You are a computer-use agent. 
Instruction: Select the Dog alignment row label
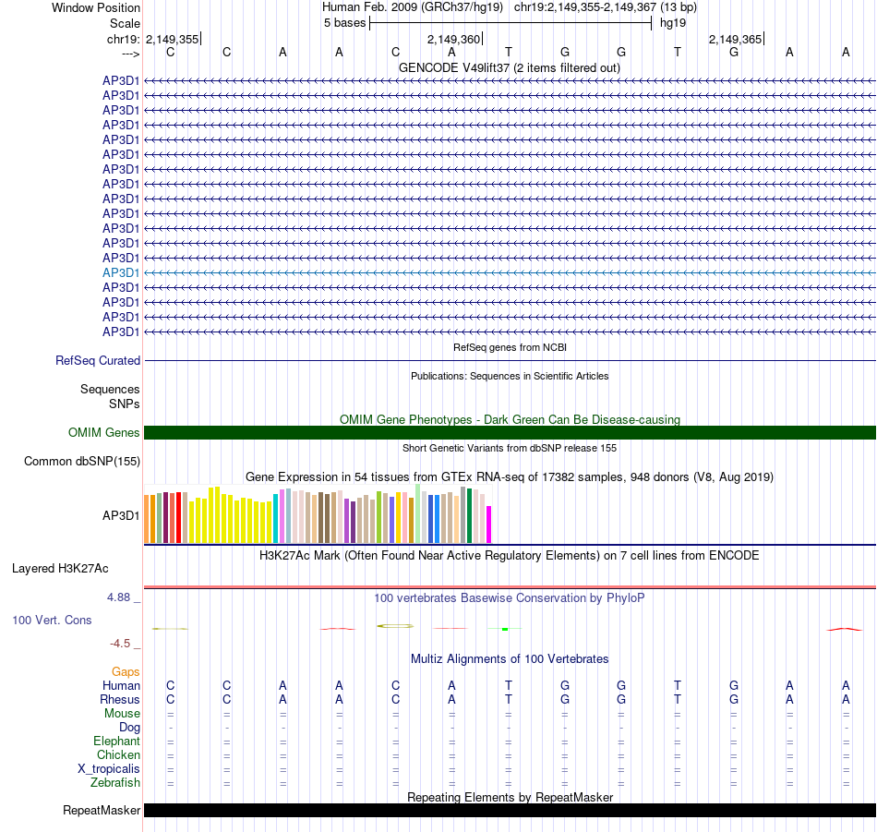[x=130, y=728]
